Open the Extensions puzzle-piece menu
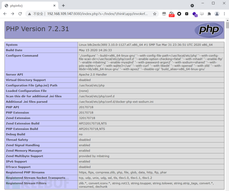Viewport: 229px width, 191px height. [209, 14]
